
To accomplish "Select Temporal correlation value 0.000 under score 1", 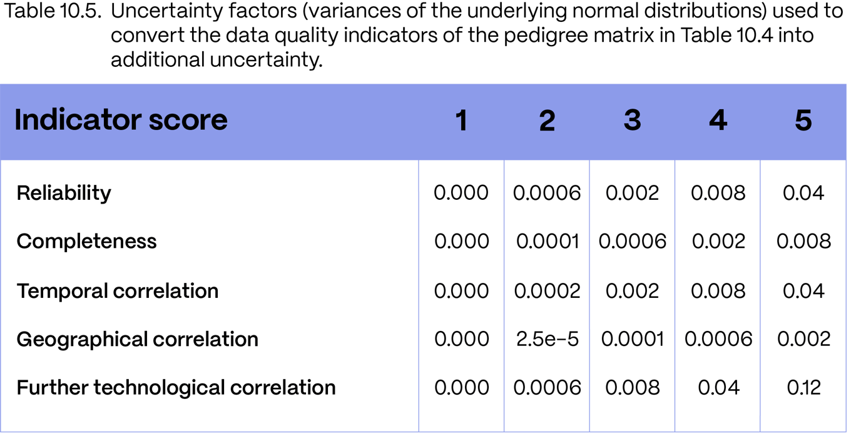I will tap(461, 291).
